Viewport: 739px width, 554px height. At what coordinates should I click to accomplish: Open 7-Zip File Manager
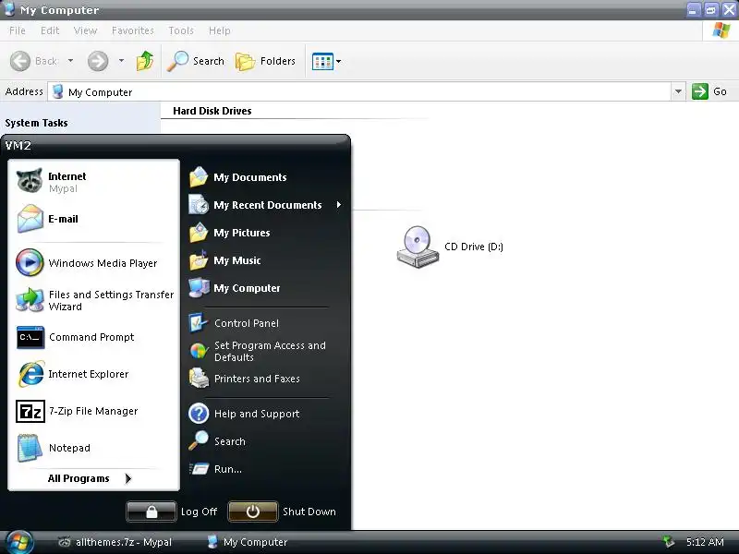(x=93, y=411)
